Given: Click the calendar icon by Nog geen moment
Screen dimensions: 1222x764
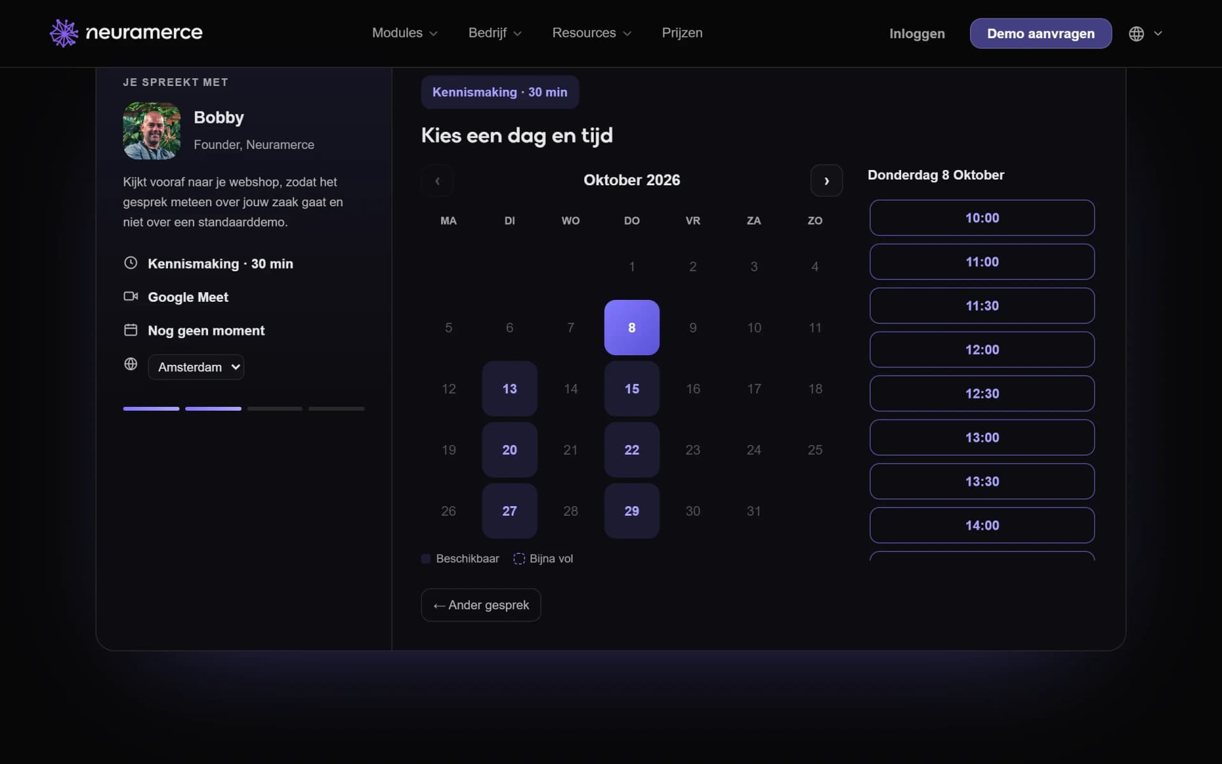Looking at the screenshot, I should (130, 330).
